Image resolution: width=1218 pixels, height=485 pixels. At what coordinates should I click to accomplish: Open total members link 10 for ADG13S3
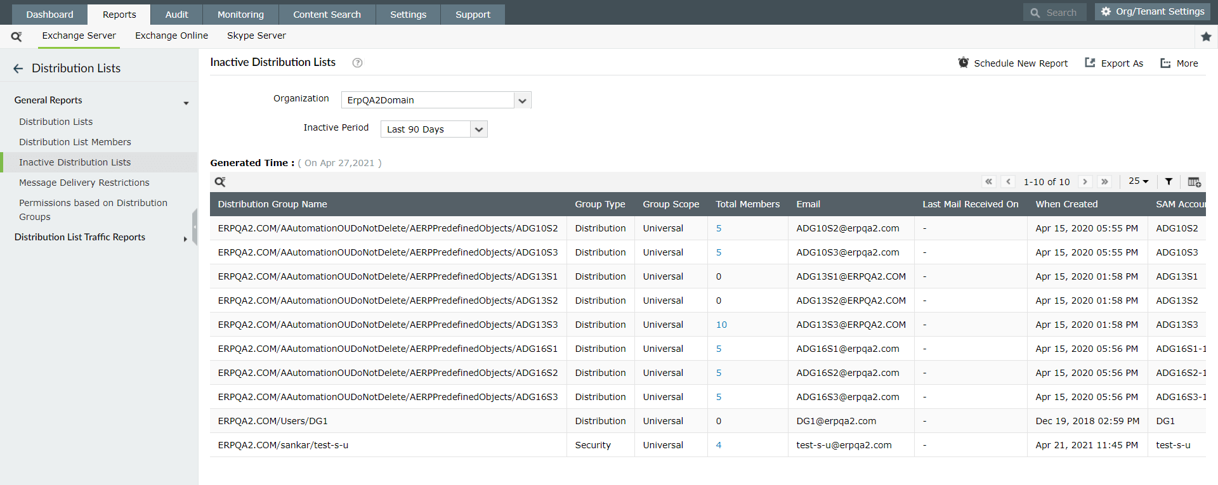coord(721,325)
